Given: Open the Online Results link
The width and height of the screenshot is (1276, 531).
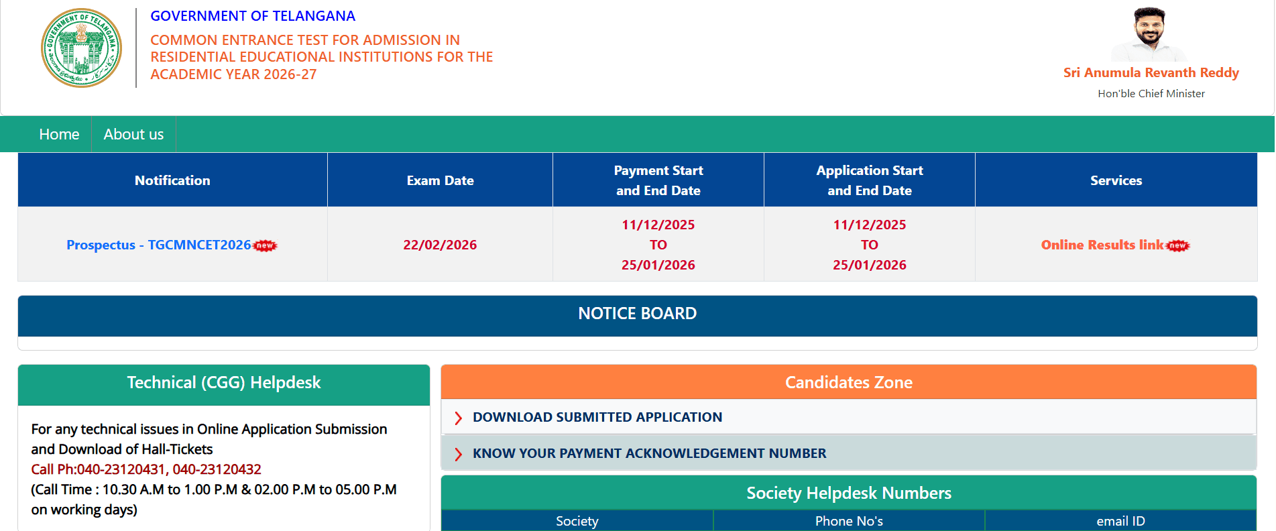Looking at the screenshot, I should click(1102, 245).
